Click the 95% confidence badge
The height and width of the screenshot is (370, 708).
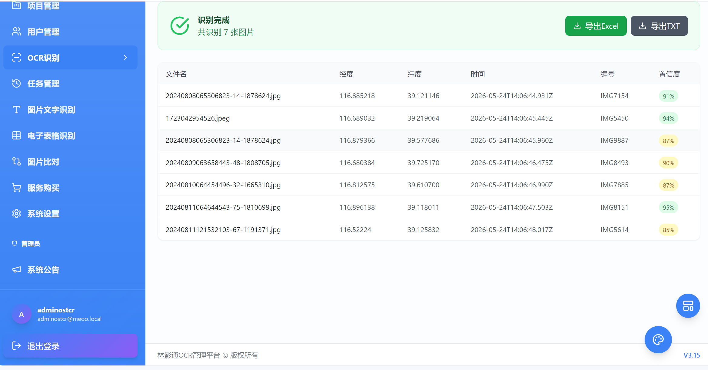(x=668, y=207)
